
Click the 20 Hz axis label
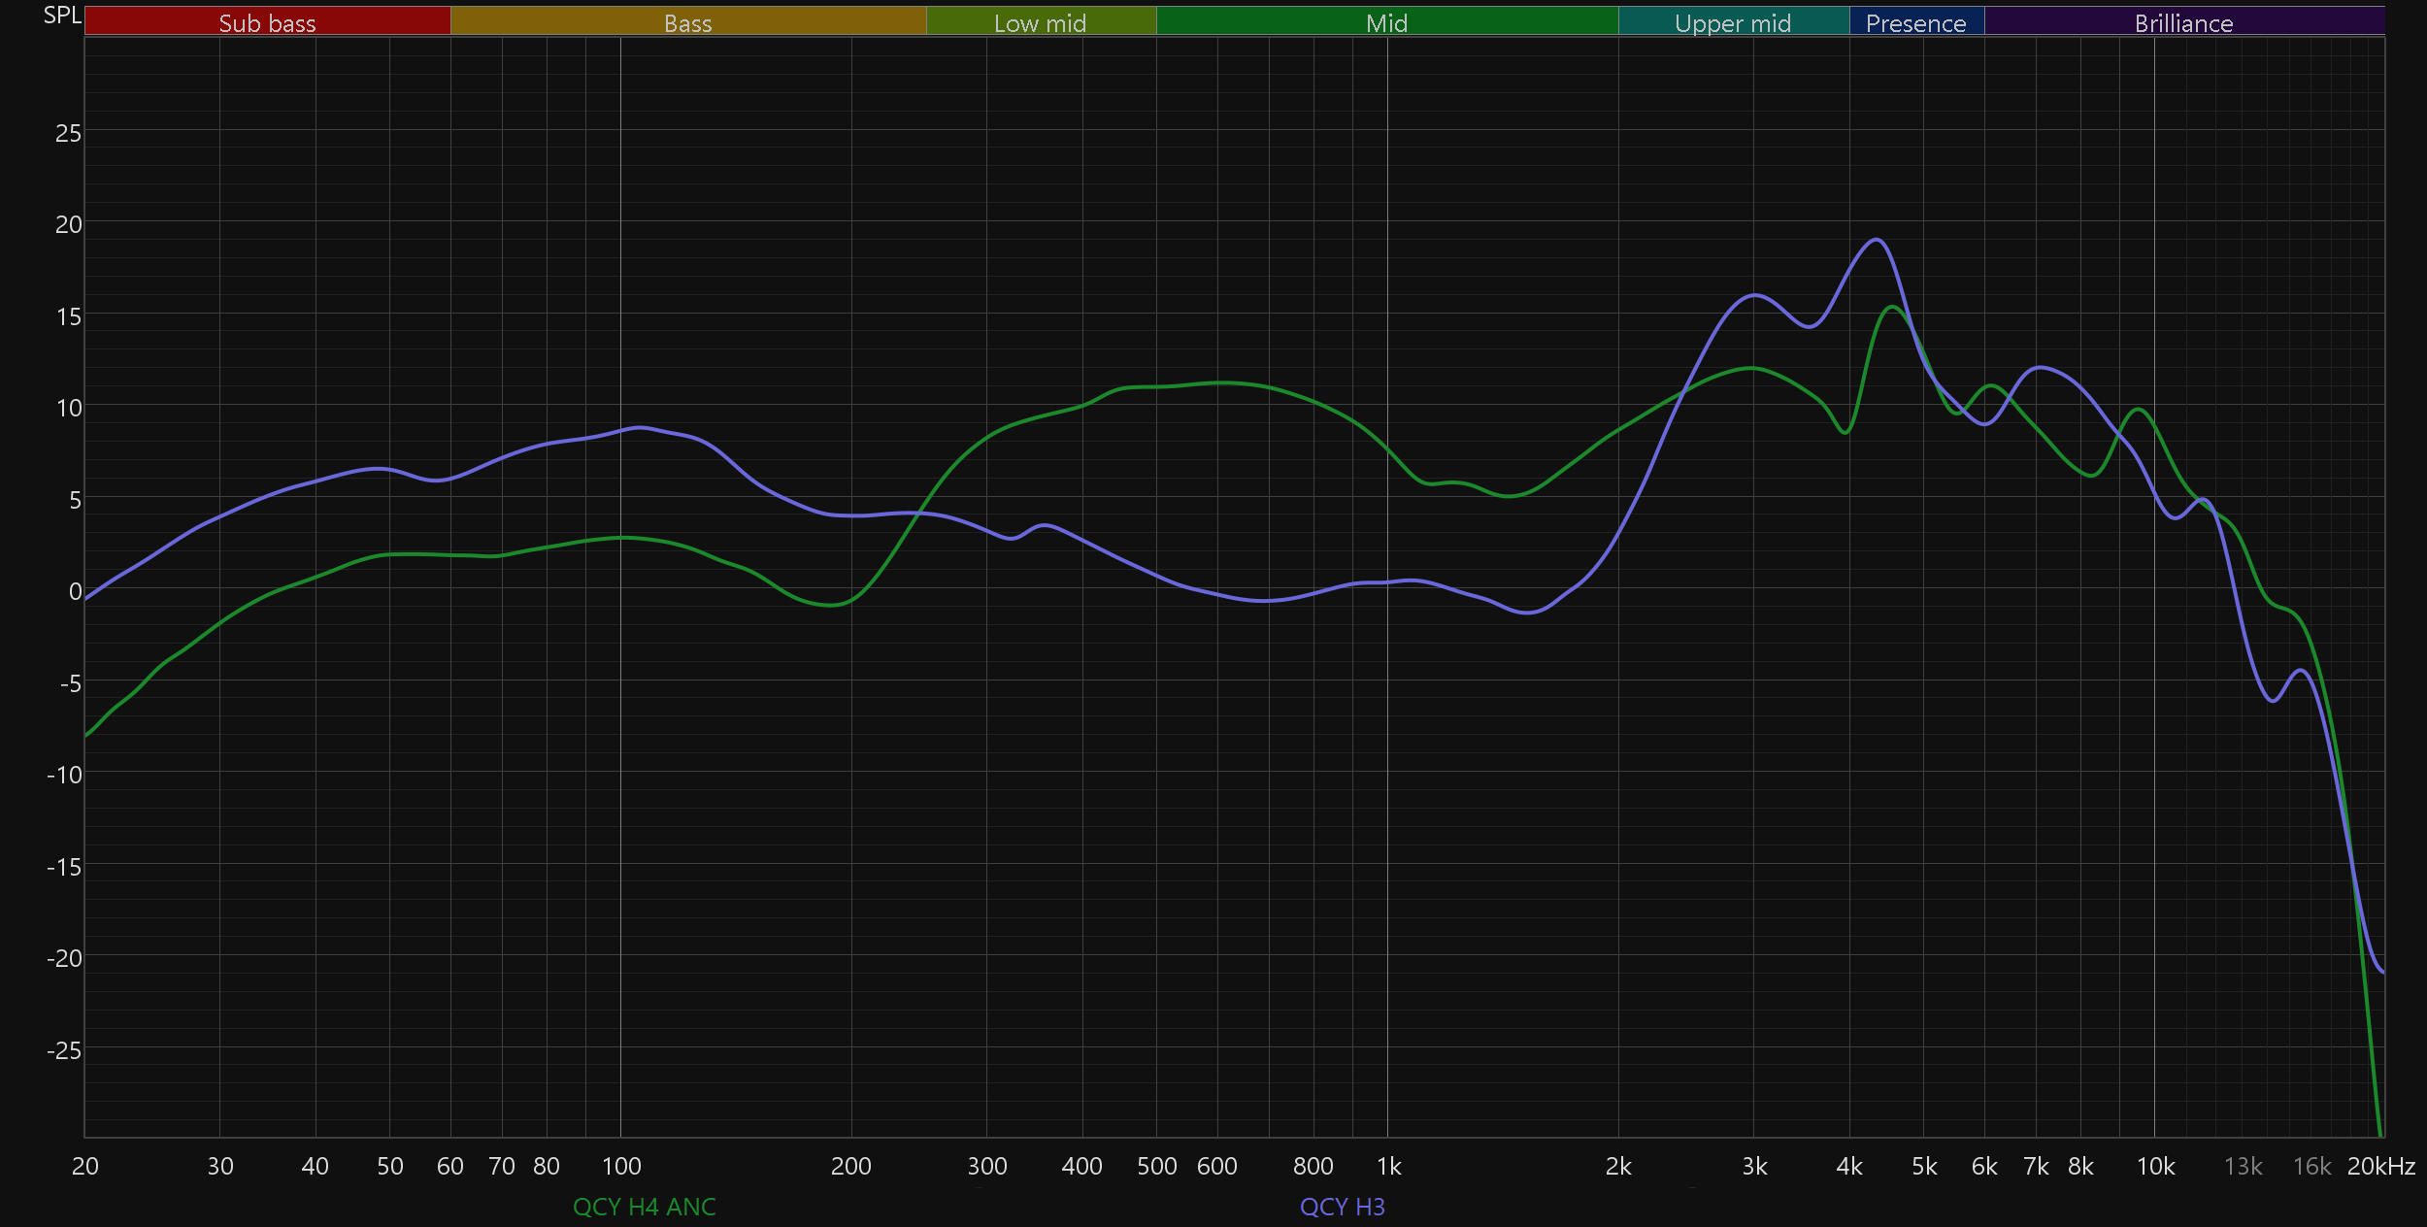pyautogui.click(x=85, y=1166)
